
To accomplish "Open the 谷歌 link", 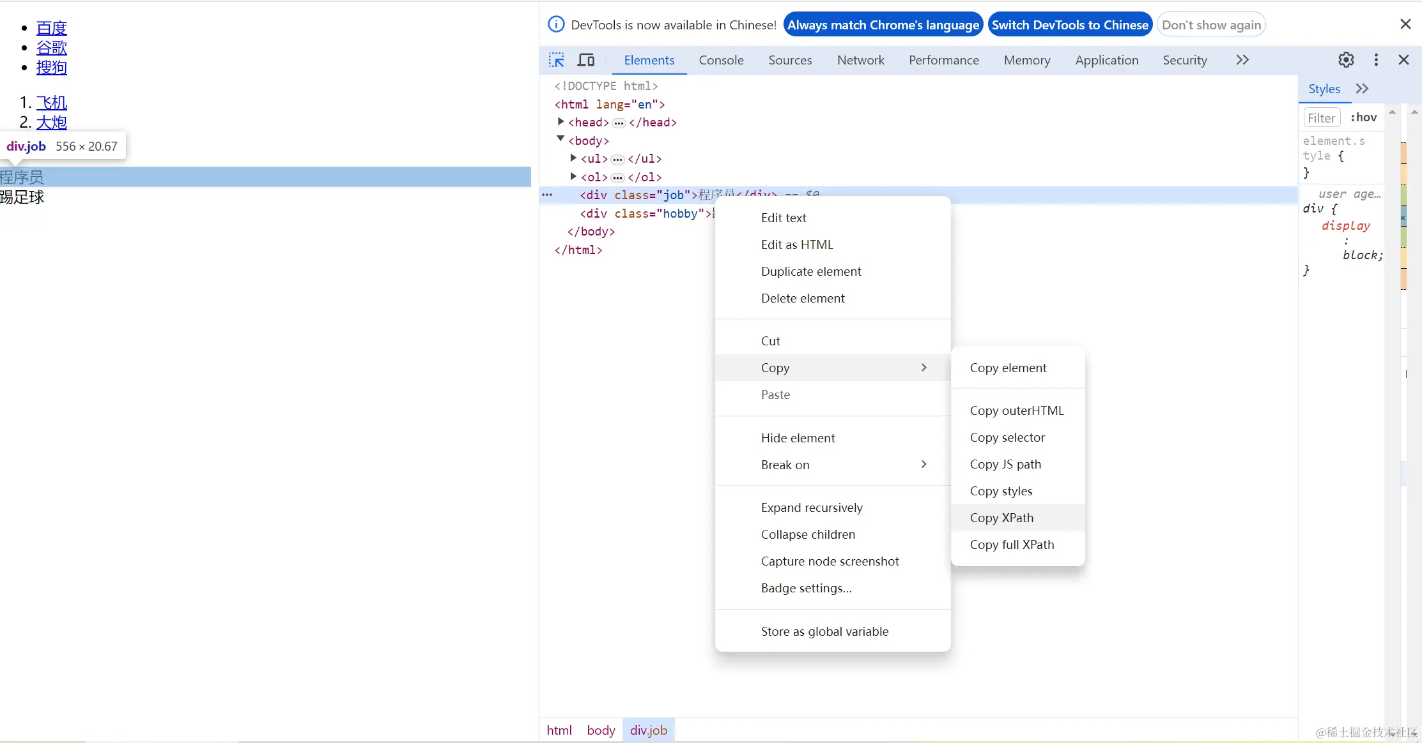I will 52,48.
